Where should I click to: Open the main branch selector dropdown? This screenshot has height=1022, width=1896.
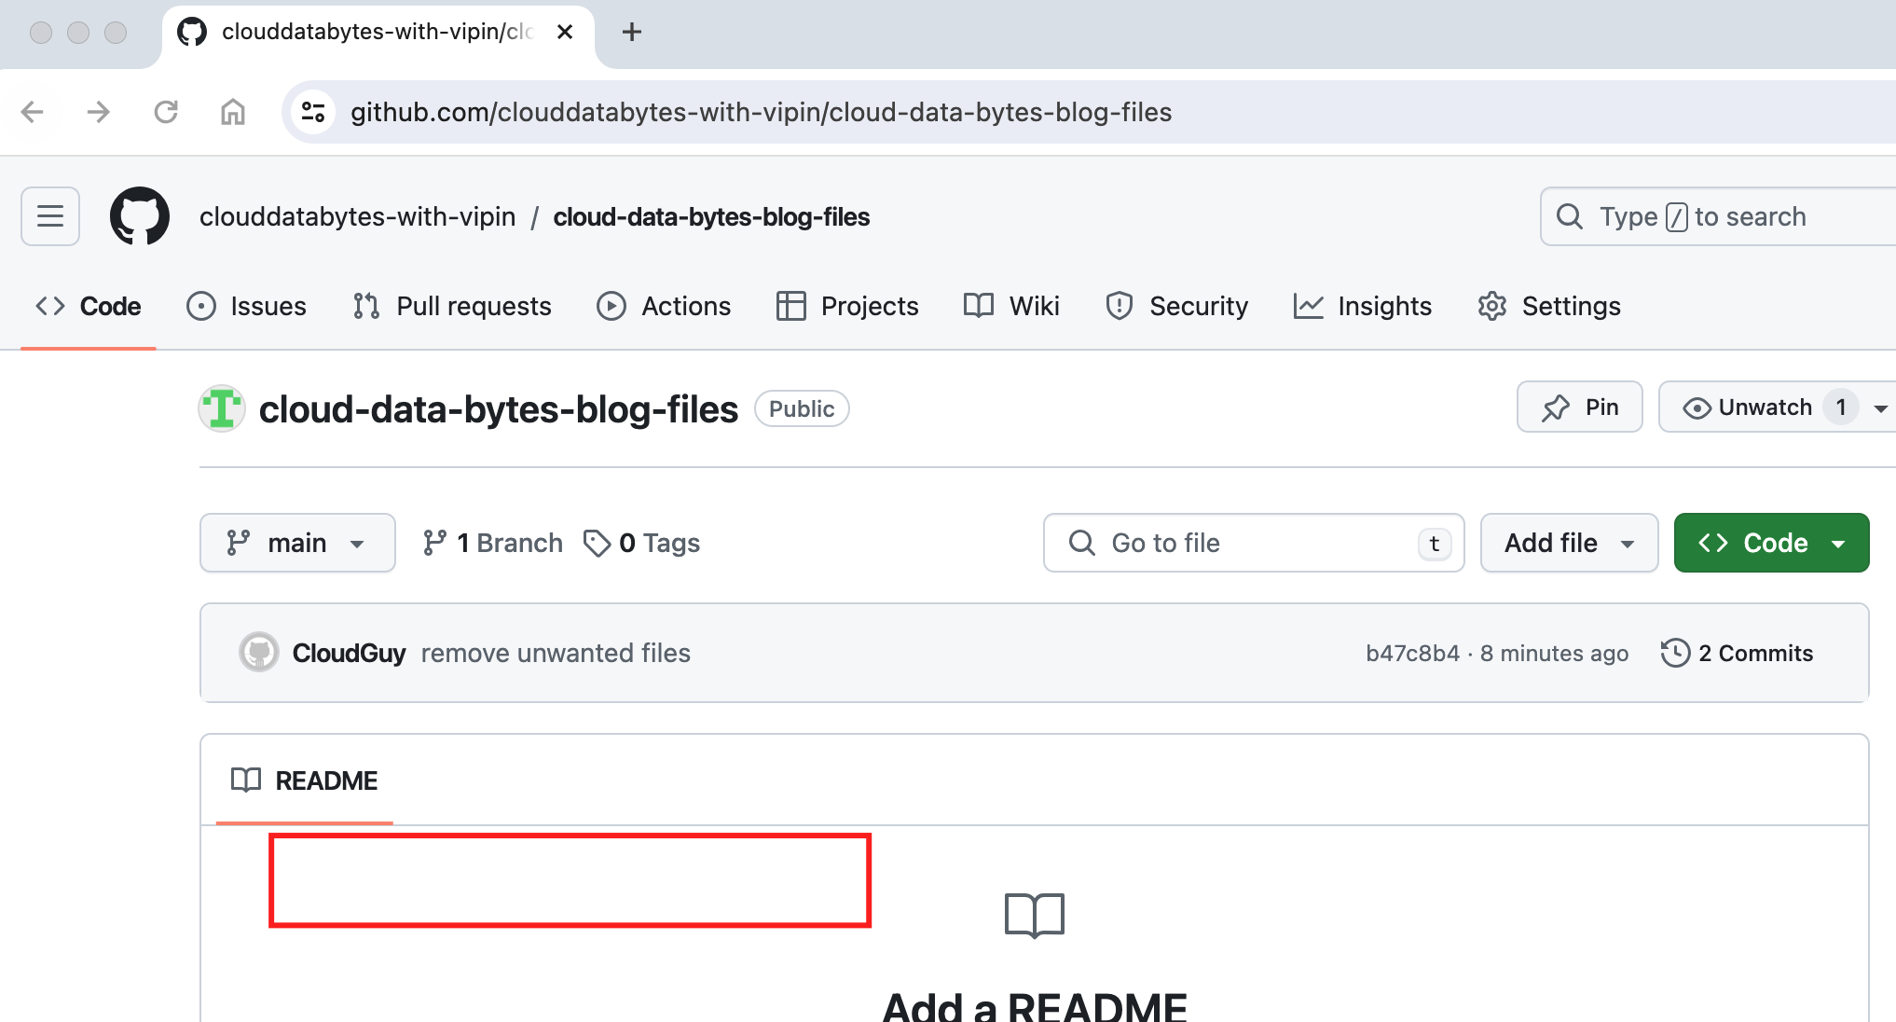click(297, 543)
